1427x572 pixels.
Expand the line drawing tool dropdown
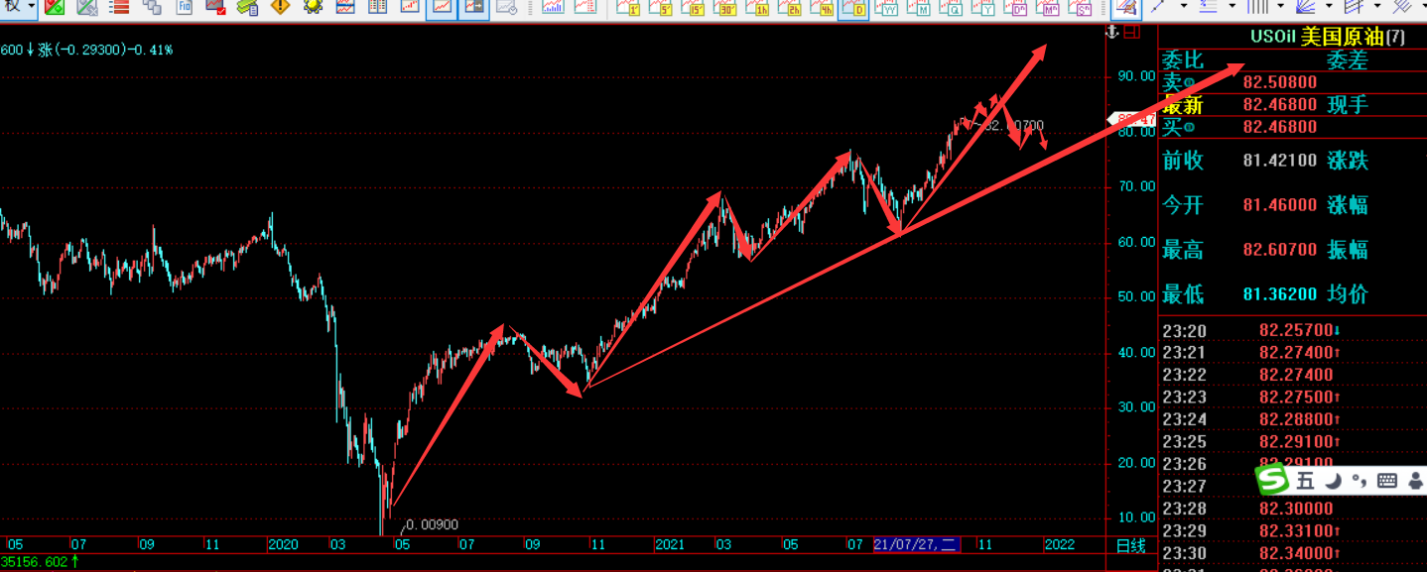tap(1183, 7)
